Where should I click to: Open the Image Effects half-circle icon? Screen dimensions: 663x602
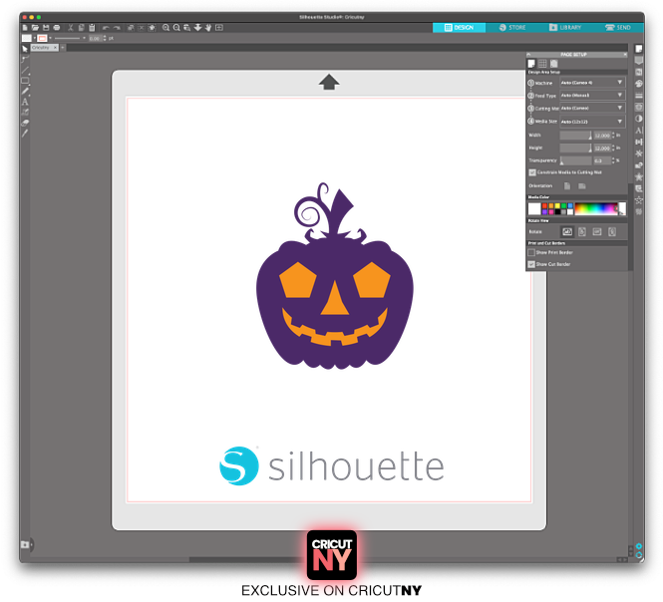(639, 119)
